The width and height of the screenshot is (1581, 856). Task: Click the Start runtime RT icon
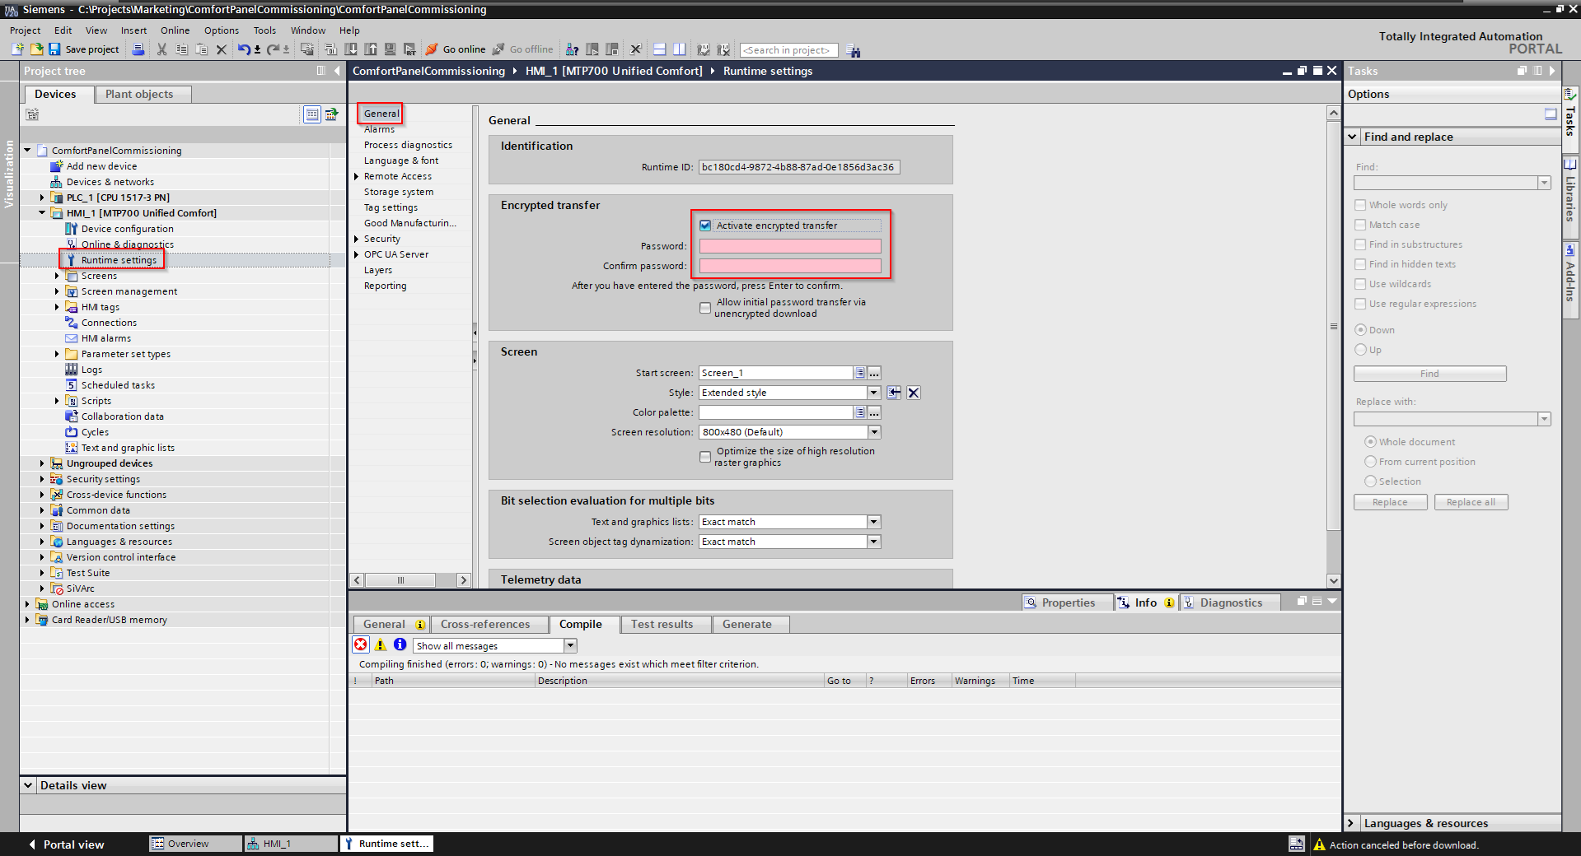tap(409, 49)
